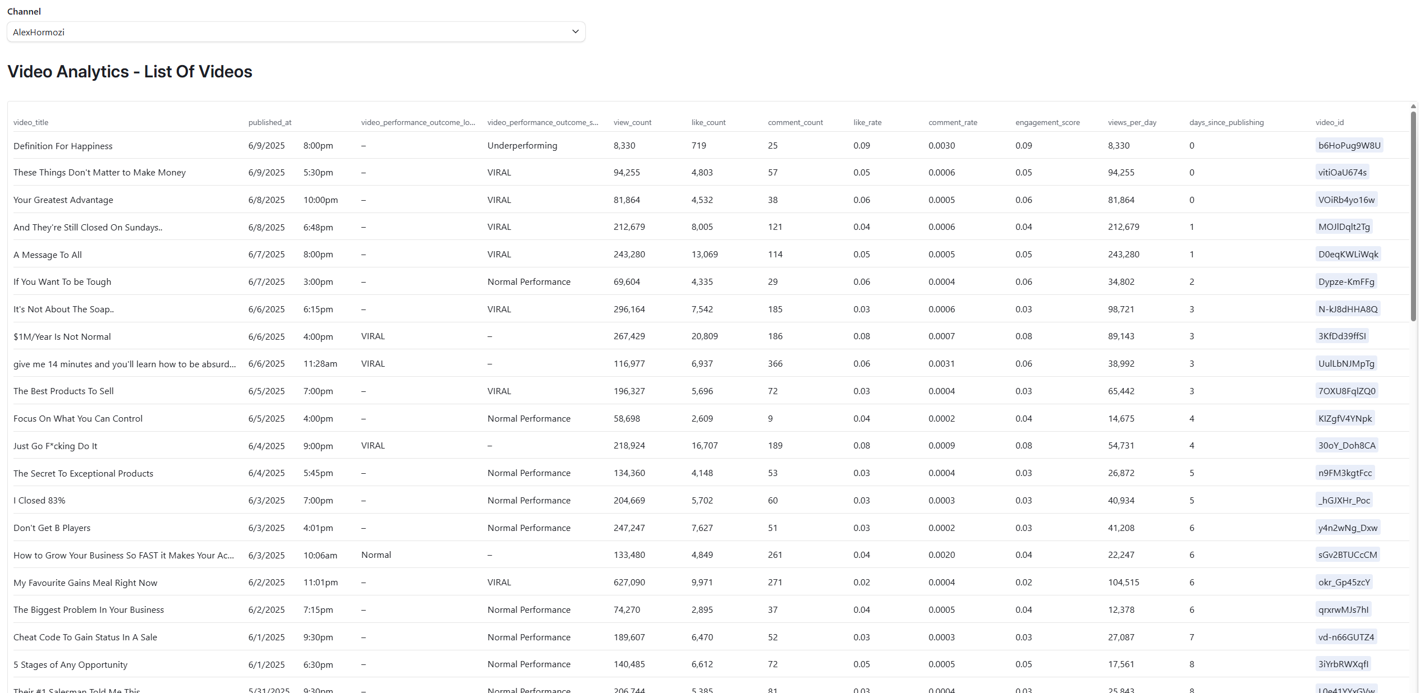Open the Channel dropdown showing AlexHormozi
This screenshot has height=693, width=1425.
pos(296,32)
